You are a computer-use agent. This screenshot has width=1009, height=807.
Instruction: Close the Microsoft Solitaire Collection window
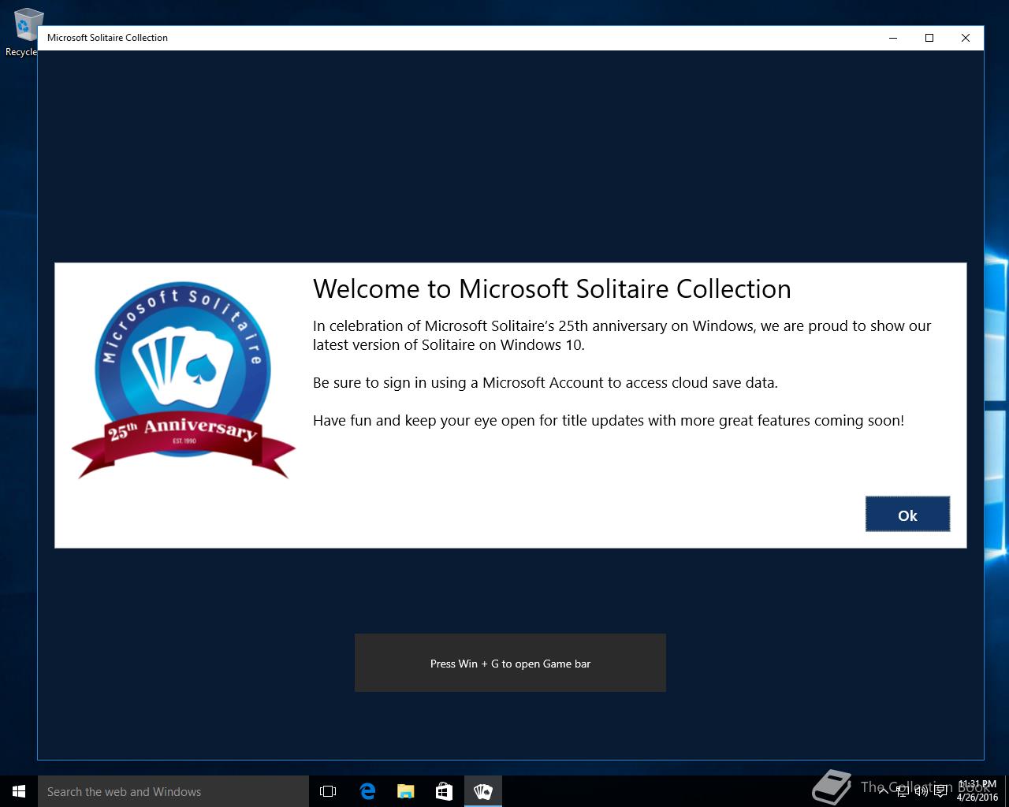(966, 38)
